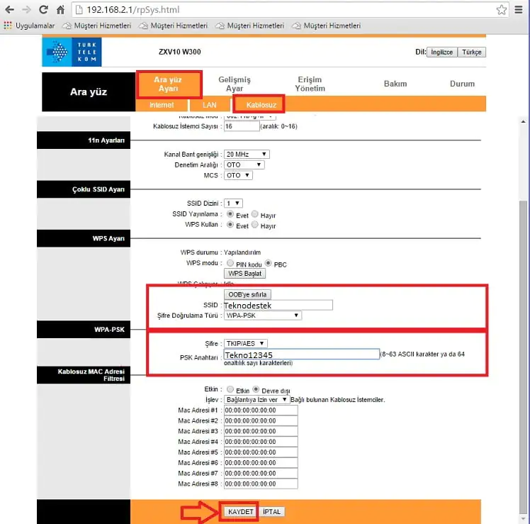530x524 pixels.
Task: Open the Şifre Doğrulama Türü dropdown
Action: 263,316
